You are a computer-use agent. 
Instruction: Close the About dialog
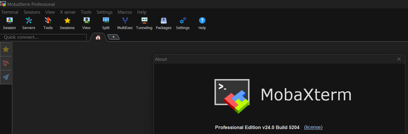(399, 59)
